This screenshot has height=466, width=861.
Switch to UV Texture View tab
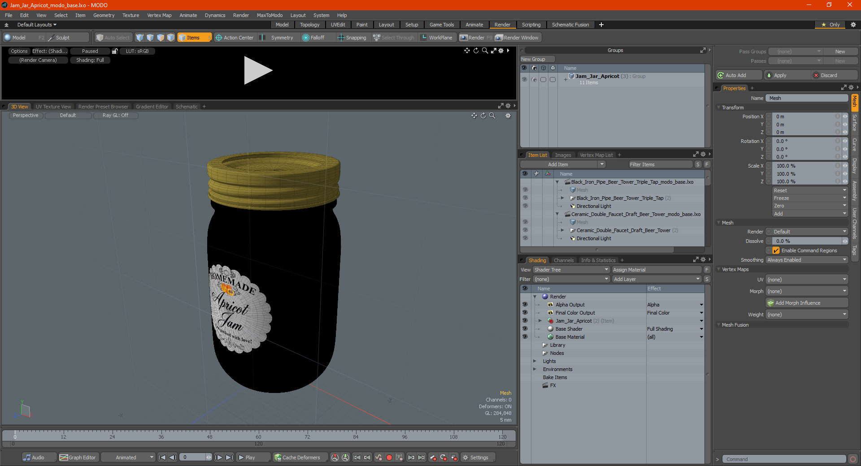pyautogui.click(x=53, y=107)
